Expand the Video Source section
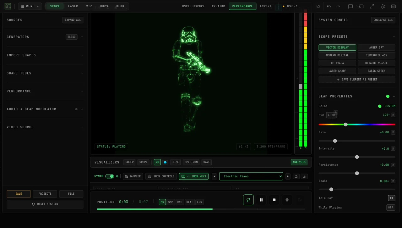402x228 pixels. point(82,127)
